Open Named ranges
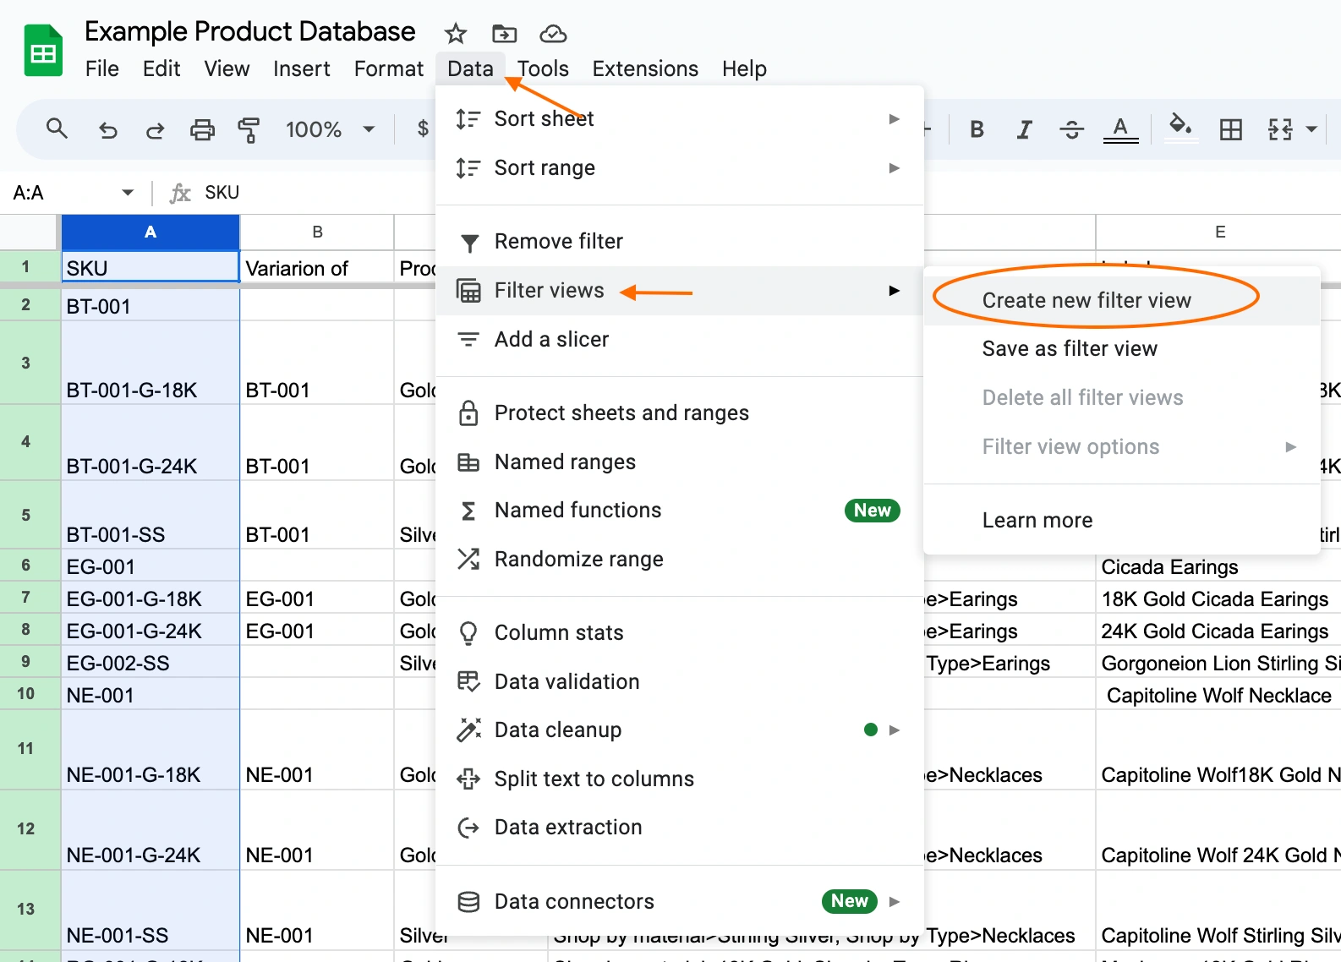 [x=679, y=462]
